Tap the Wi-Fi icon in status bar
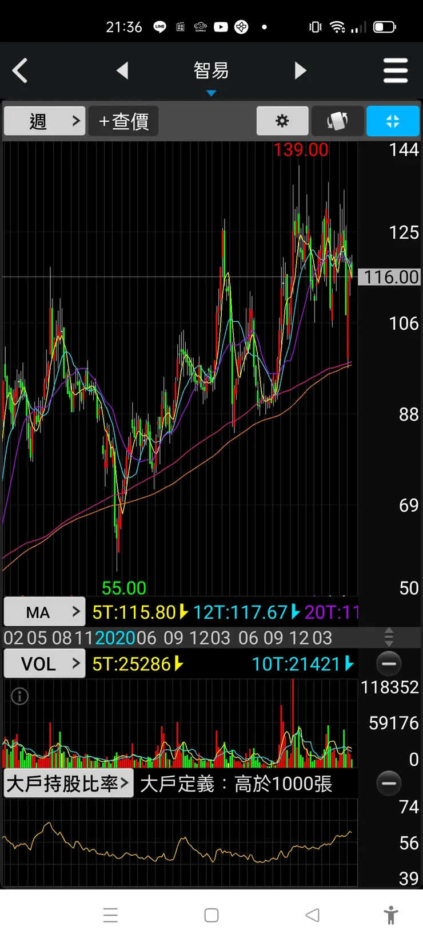The width and height of the screenshot is (423, 941). (337, 27)
